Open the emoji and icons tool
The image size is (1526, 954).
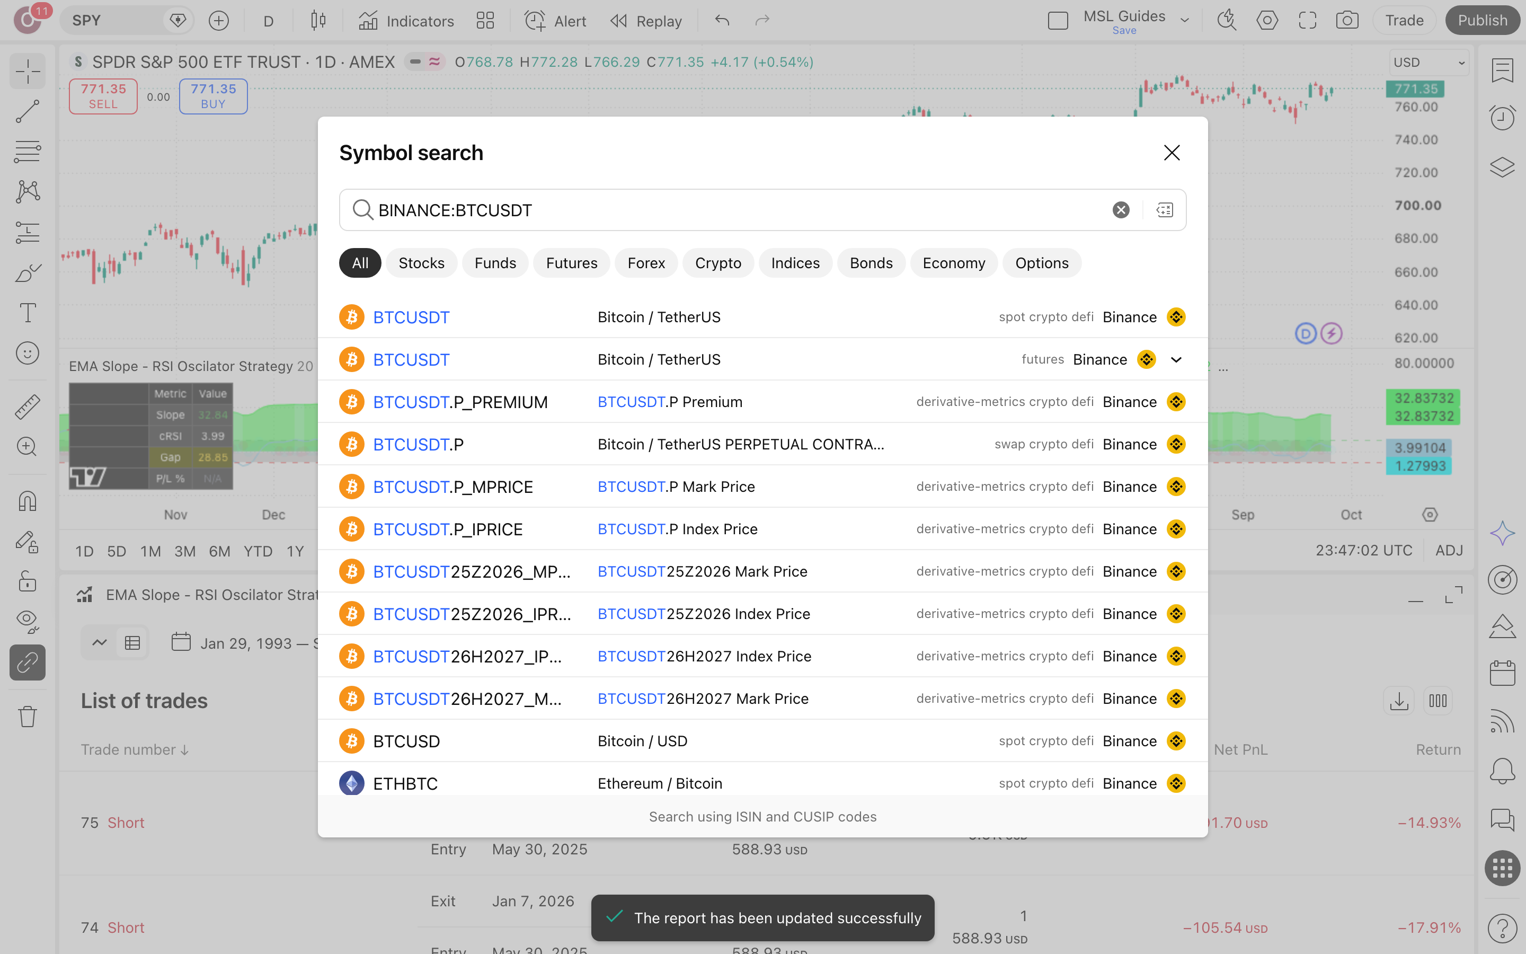(x=28, y=354)
